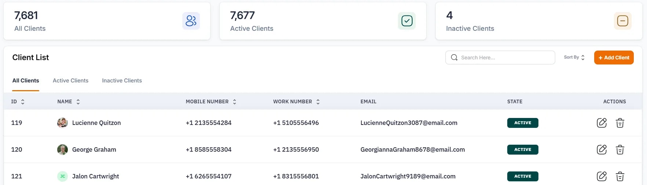This screenshot has height=185, width=647.
Task: Click the Search Here input field
Action: click(x=500, y=58)
